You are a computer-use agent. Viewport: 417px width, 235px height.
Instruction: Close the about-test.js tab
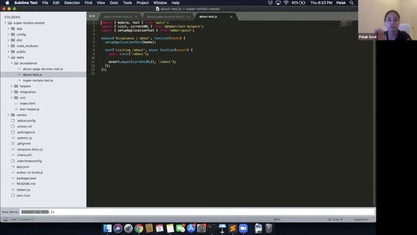[x=231, y=16]
